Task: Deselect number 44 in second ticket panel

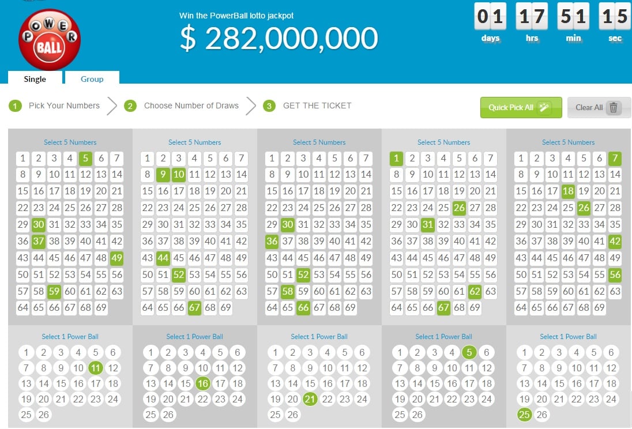Action: click(163, 258)
